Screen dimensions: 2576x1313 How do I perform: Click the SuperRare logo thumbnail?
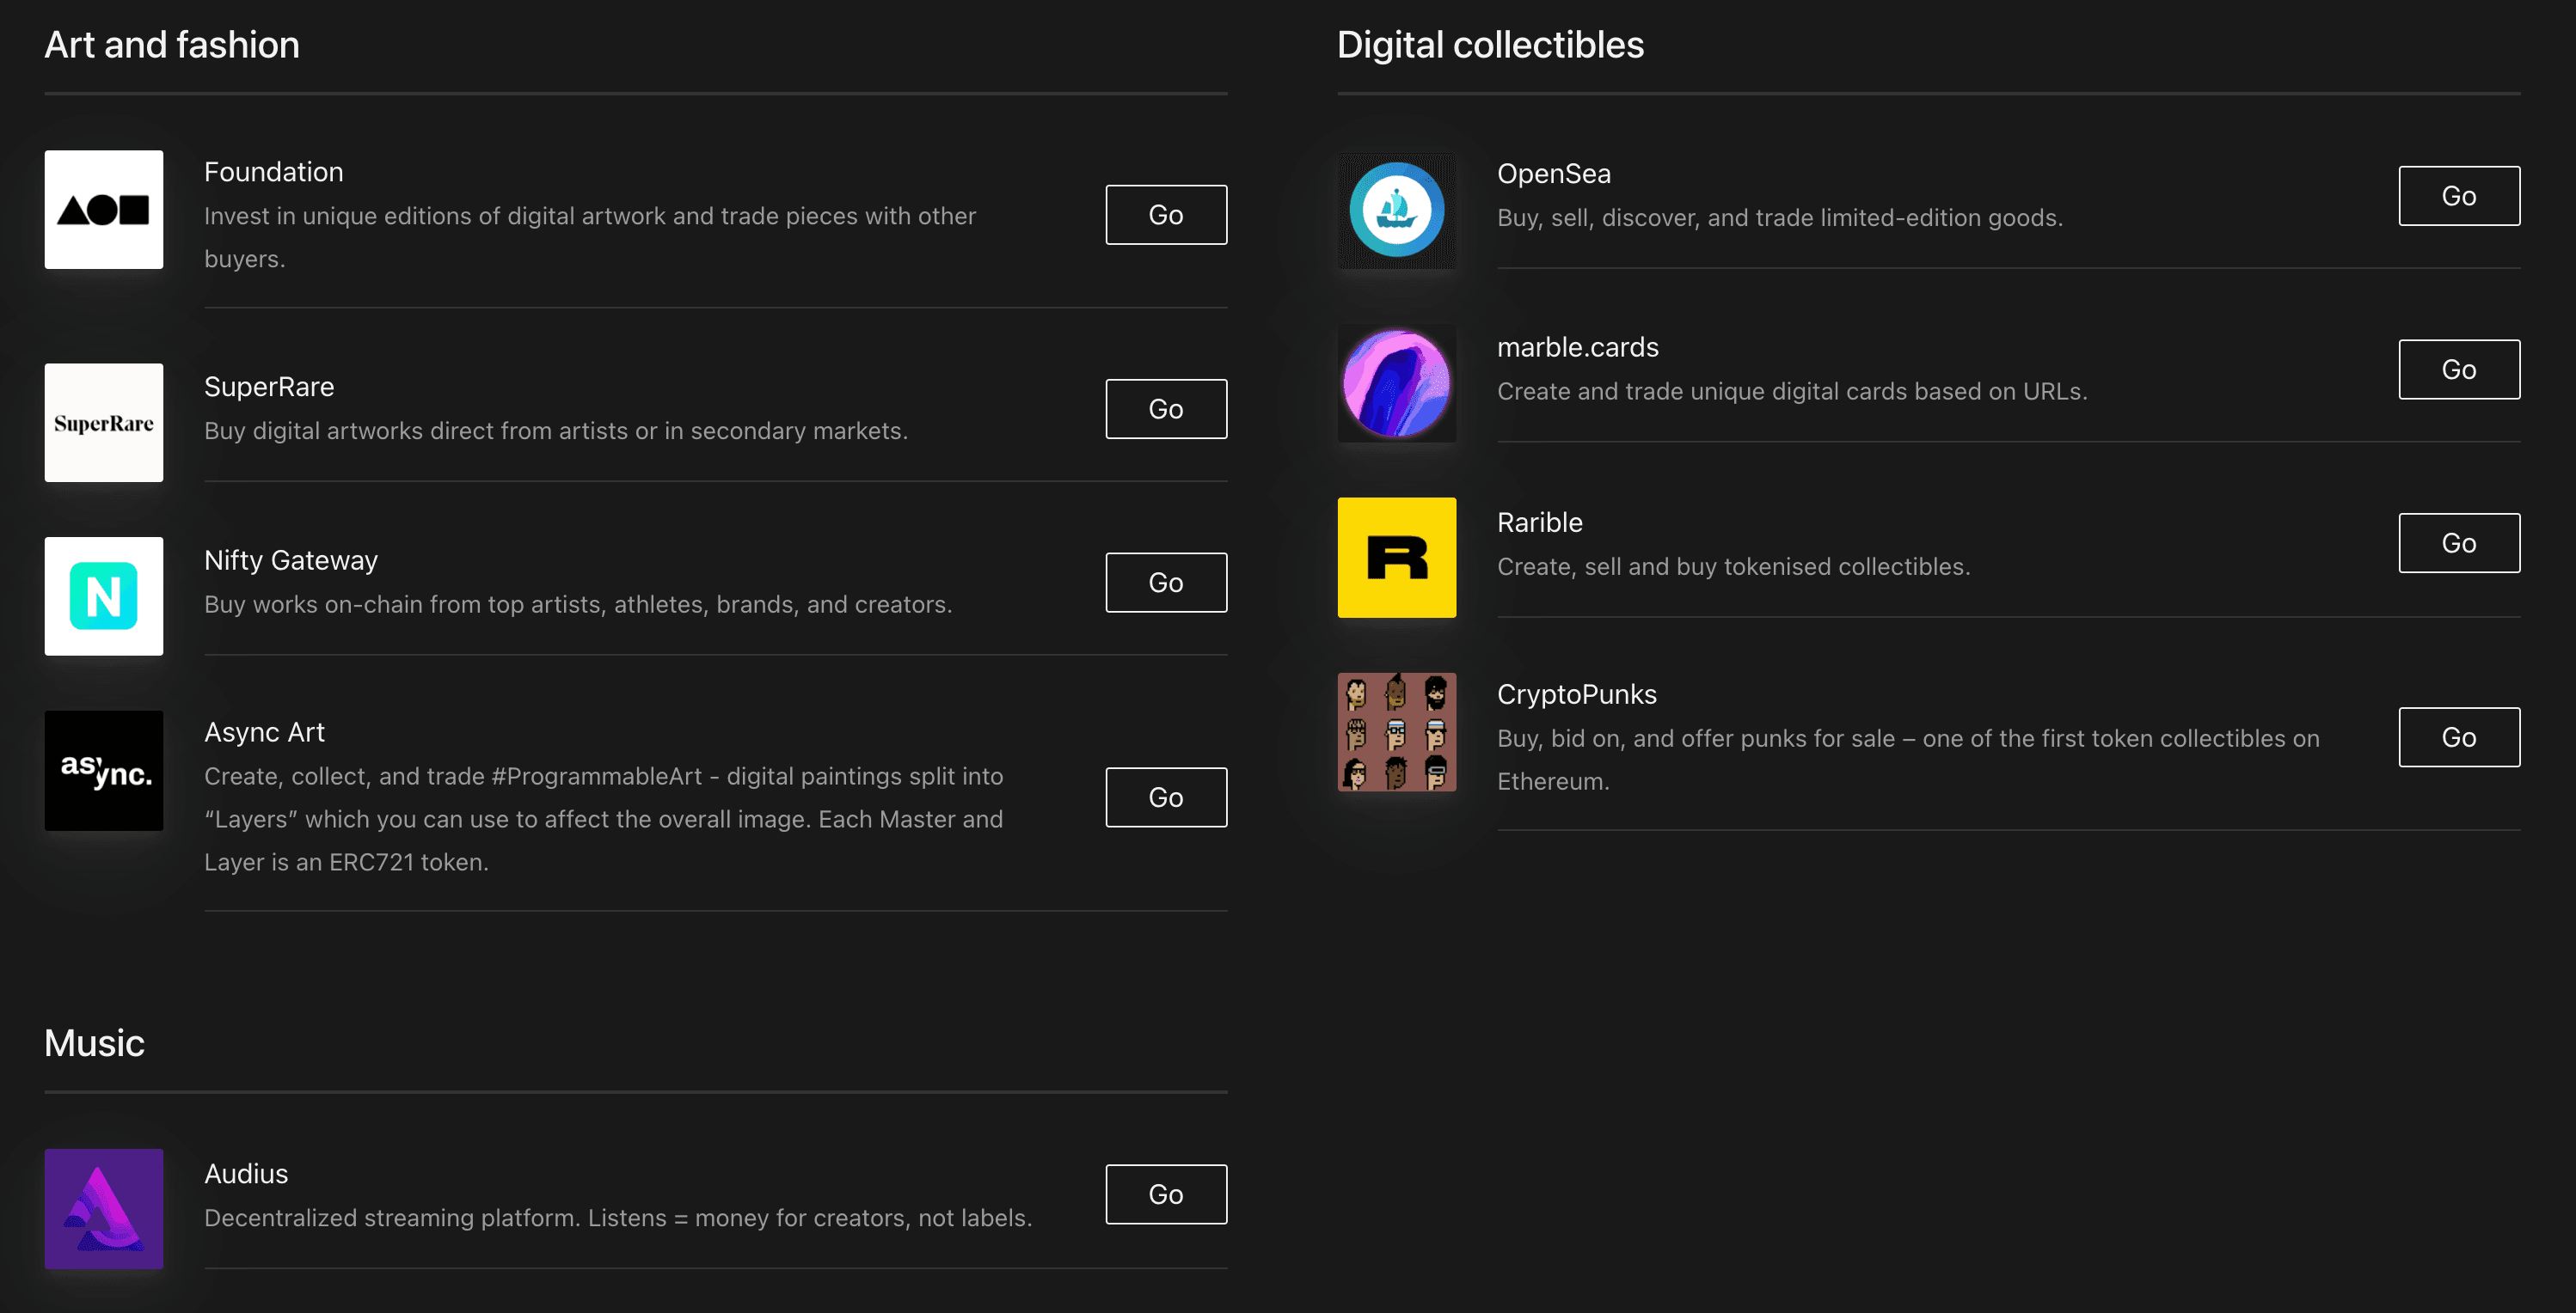(x=103, y=423)
